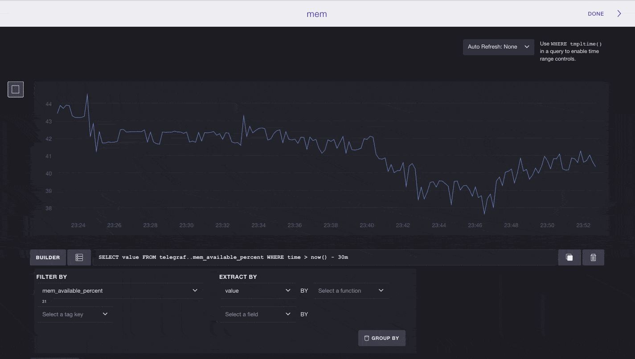The height and width of the screenshot is (359, 635).
Task: Click the 23:40 time label on the x-axis
Action: pos(367,225)
